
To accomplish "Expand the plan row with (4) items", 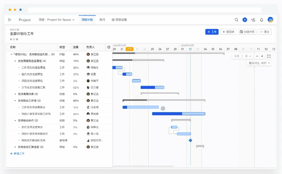I will [x=15, y=61].
